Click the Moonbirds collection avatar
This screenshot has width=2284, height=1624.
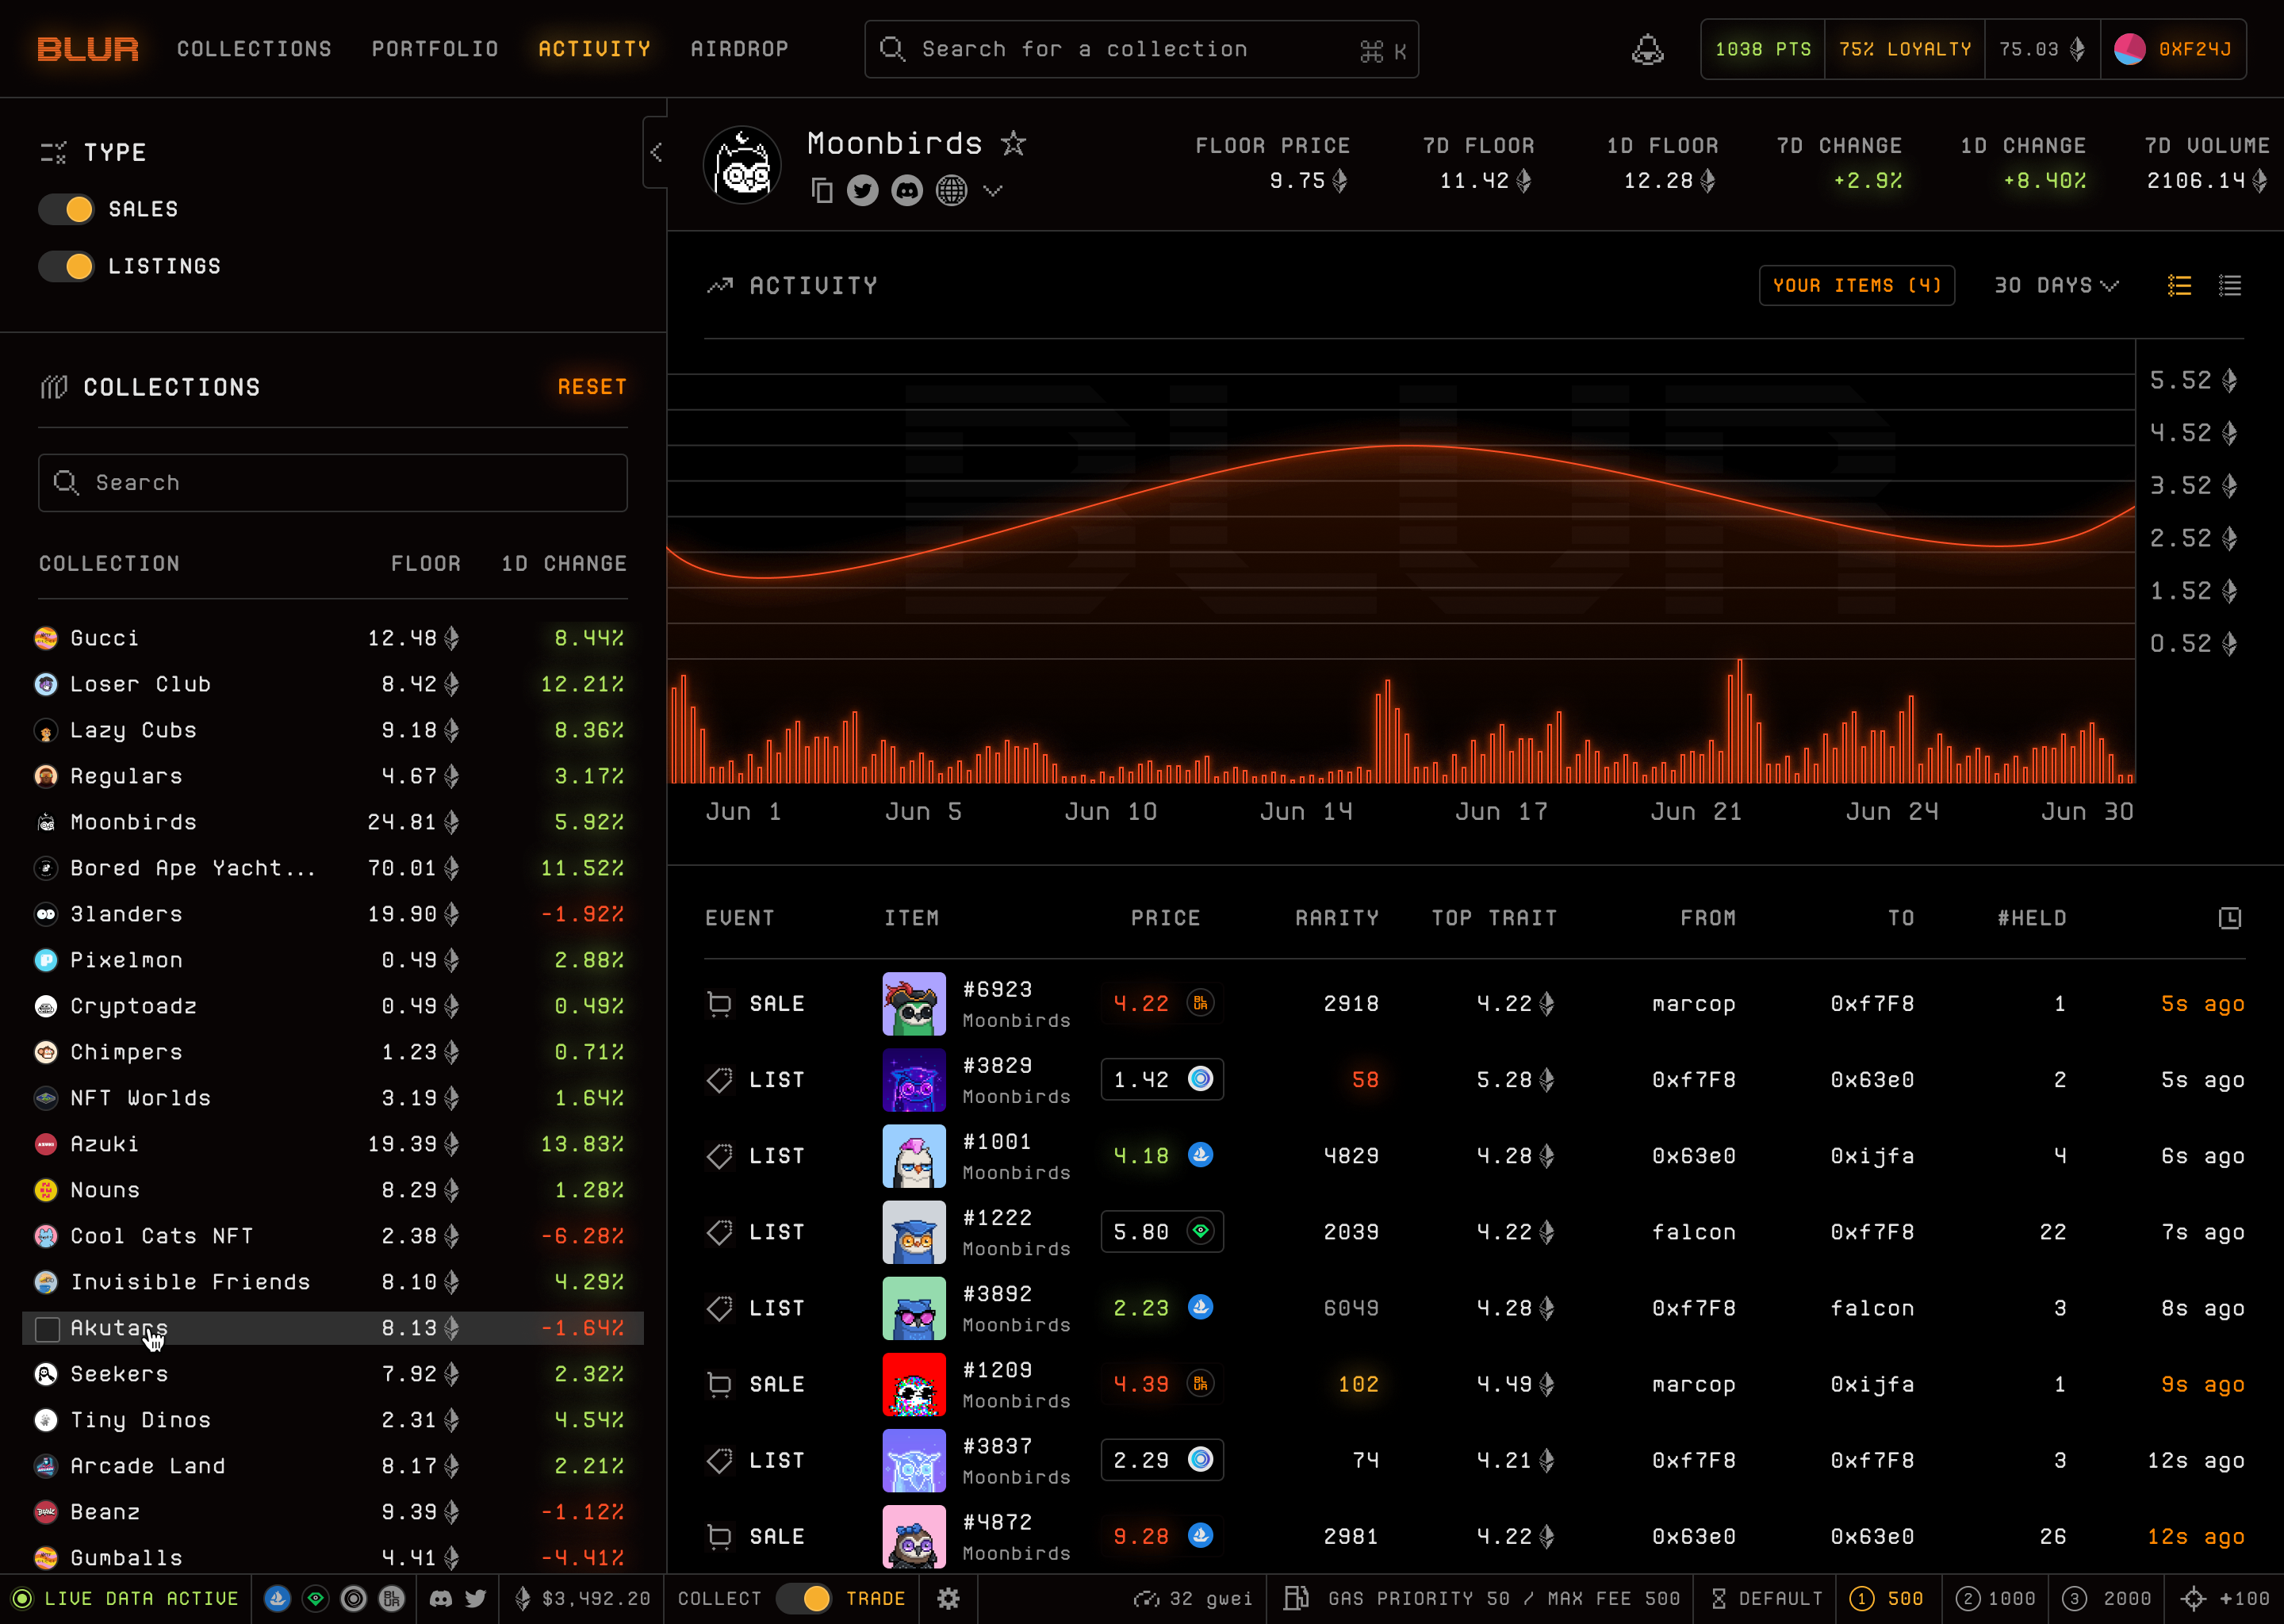[x=742, y=166]
